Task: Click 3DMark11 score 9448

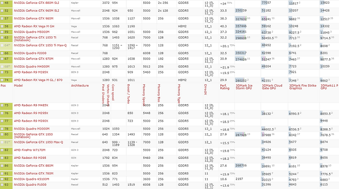Action: point(324,121)
